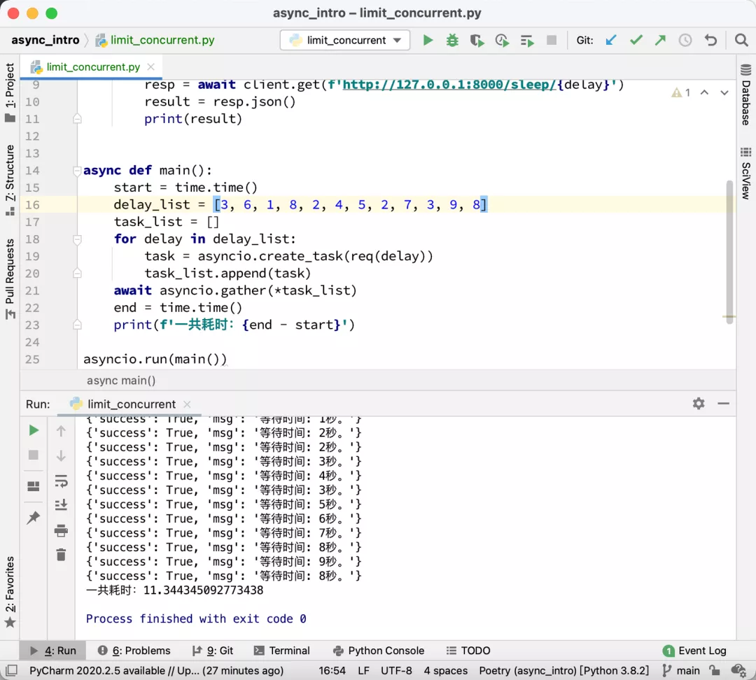Open Search Everywhere magnifier
The width and height of the screenshot is (756, 680).
coord(741,41)
